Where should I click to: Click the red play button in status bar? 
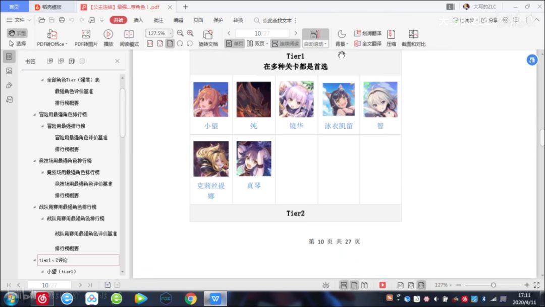383,285
